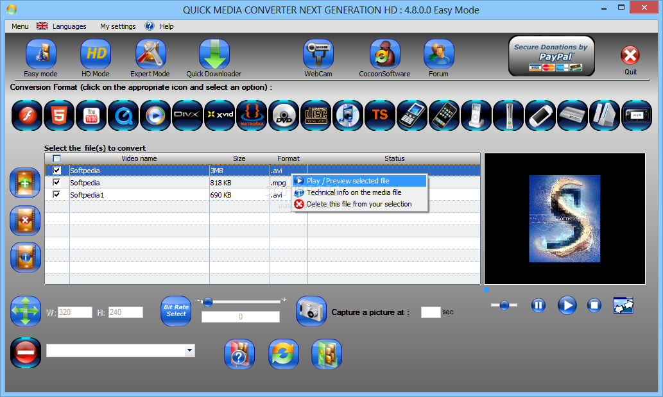This screenshot has width=663, height=397.
Task: Select the HTML5 conversion format
Action: (59, 115)
